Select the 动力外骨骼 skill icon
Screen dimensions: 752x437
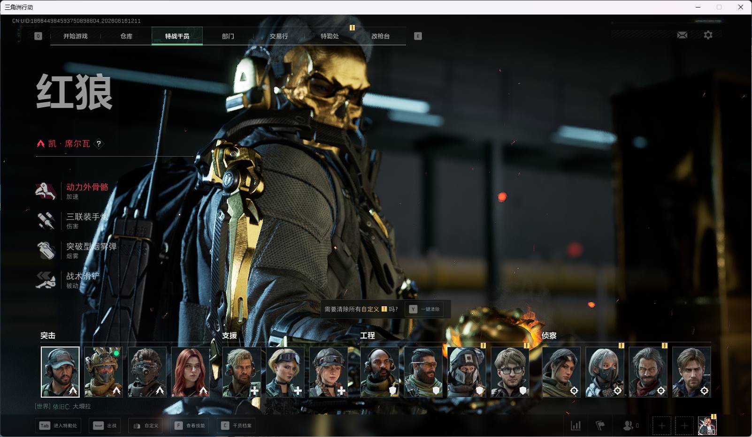(x=46, y=191)
